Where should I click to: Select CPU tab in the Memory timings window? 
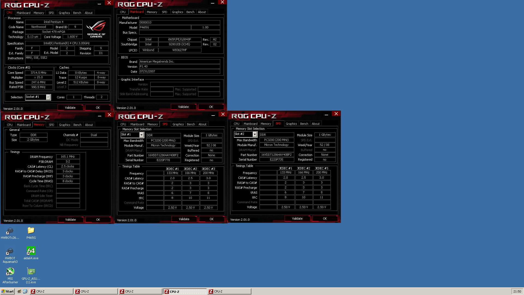point(10,125)
